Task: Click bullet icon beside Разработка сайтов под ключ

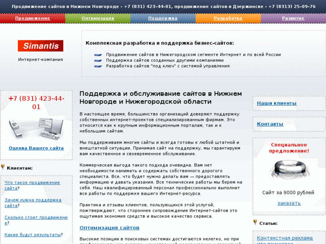Action: pos(98,66)
